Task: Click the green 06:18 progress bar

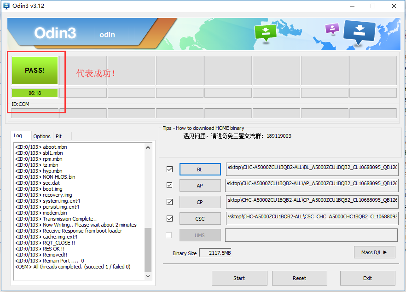Action: click(x=35, y=93)
